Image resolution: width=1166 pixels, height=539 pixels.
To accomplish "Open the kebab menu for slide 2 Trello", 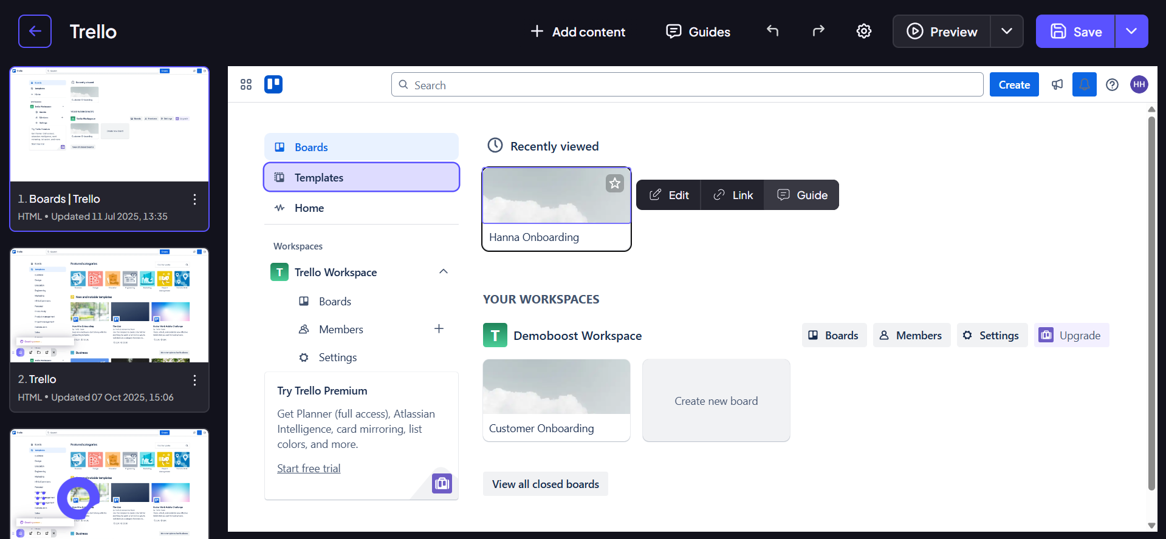I will (194, 380).
